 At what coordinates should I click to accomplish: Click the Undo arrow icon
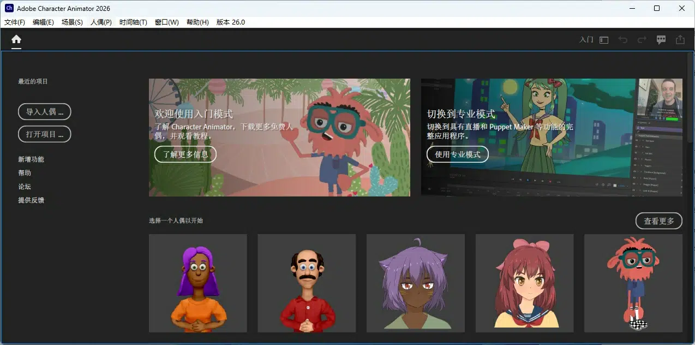(623, 39)
